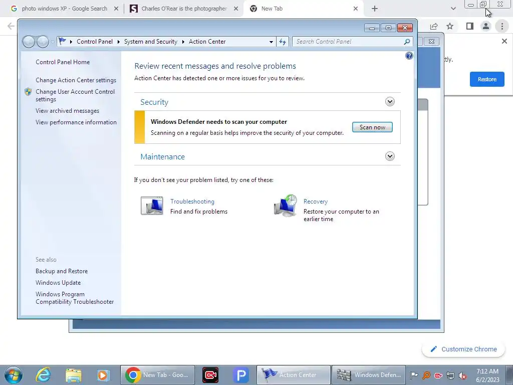Click the Scan now button
This screenshot has height=385, width=513.
pyautogui.click(x=372, y=127)
